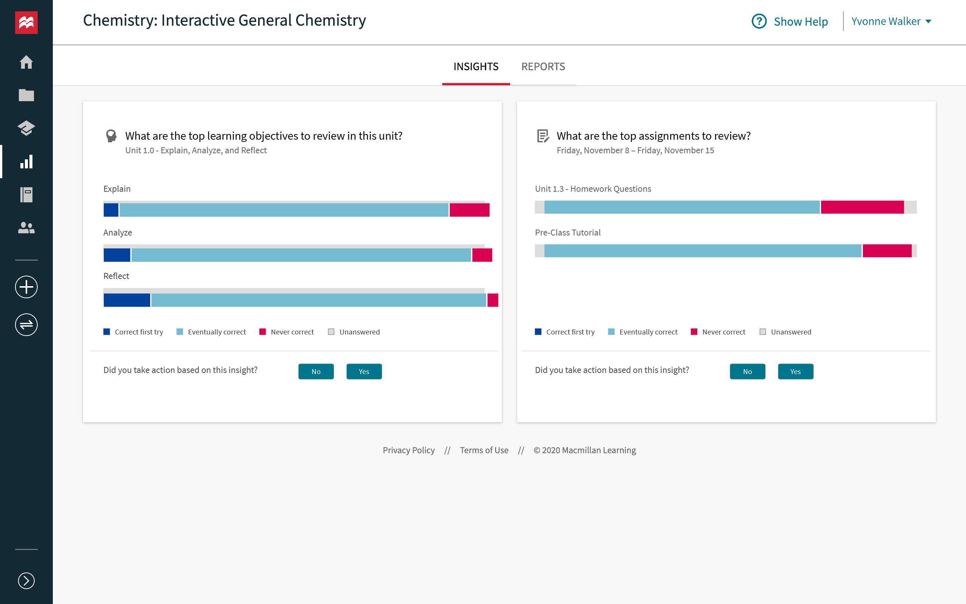The height and width of the screenshot is (604, 966).
Task: Click the Pre-Class Tutorial bar's light blue segment
Action: click(703, 250)
